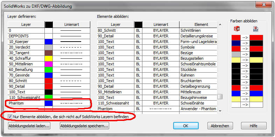275x137 pixels.
Task: Pick the black swatch of 100_Text layer definition
Action: pyautogui.click(x=49, y=92)
